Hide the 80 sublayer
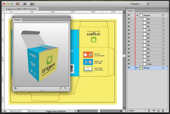 [x=129, y=38]
